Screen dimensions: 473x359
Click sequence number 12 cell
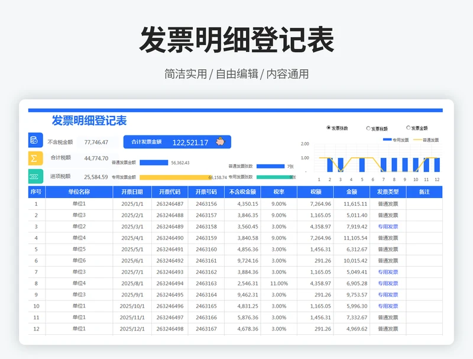pyautogui.click(x=36, y=329)
